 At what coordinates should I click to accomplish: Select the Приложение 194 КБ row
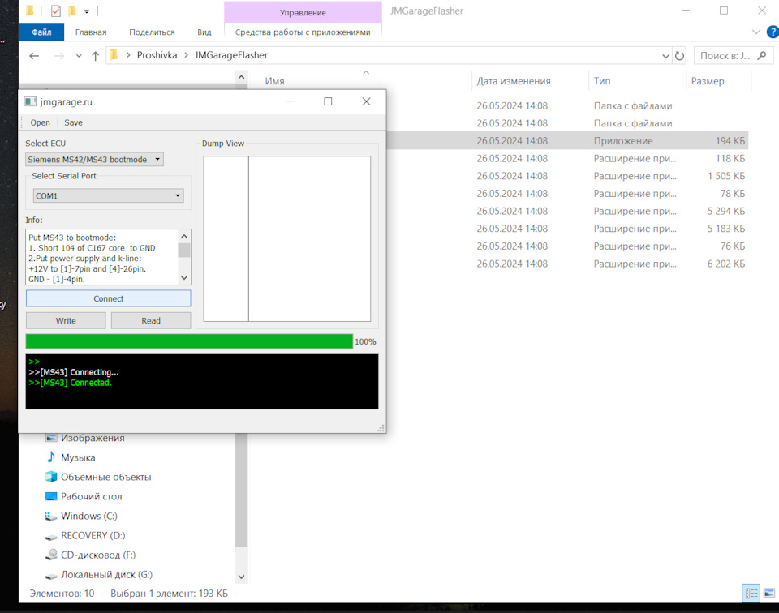pos(566,141)
